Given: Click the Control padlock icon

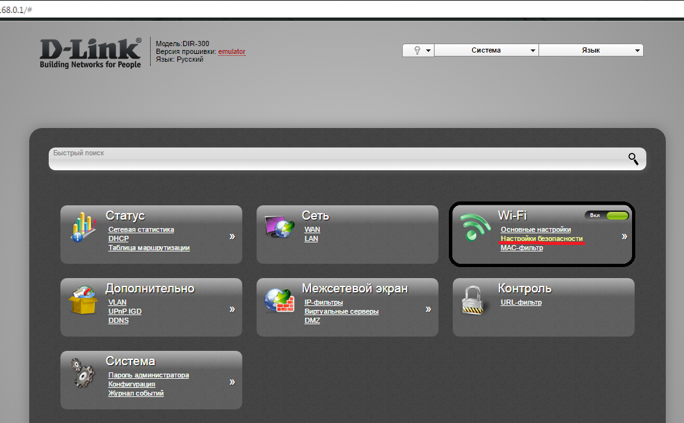Looking at the screenshot, I should point(474,301).
